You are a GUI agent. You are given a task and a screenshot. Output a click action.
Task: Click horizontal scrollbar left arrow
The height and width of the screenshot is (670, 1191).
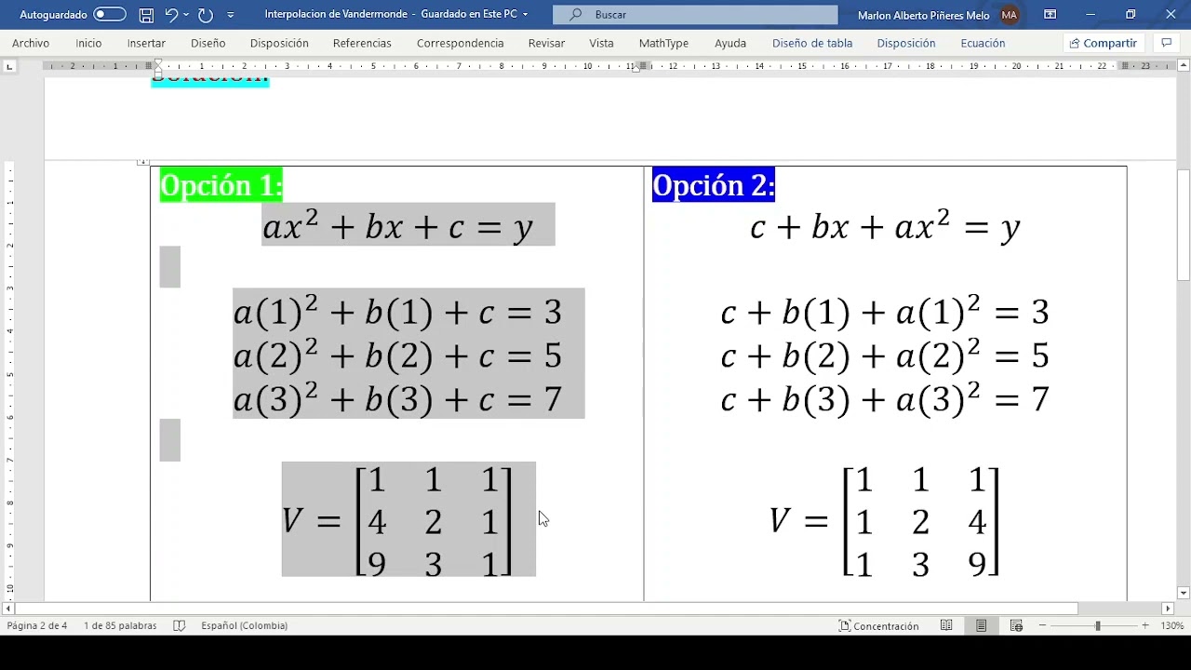pyautogui.click(x=7, y=609)
